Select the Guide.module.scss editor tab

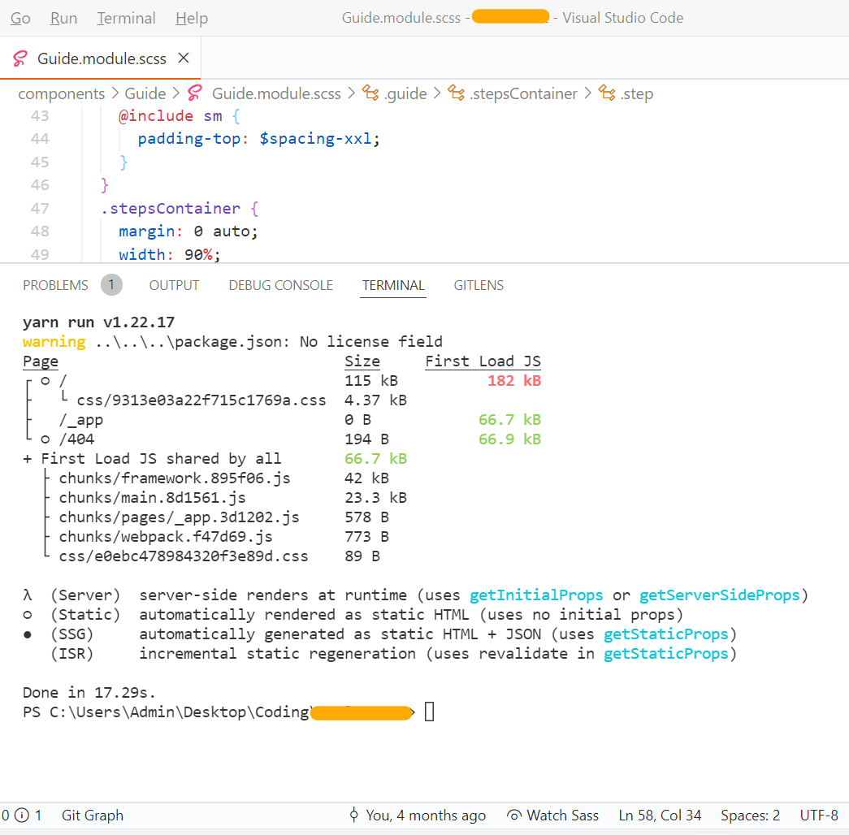click(102, 58)
